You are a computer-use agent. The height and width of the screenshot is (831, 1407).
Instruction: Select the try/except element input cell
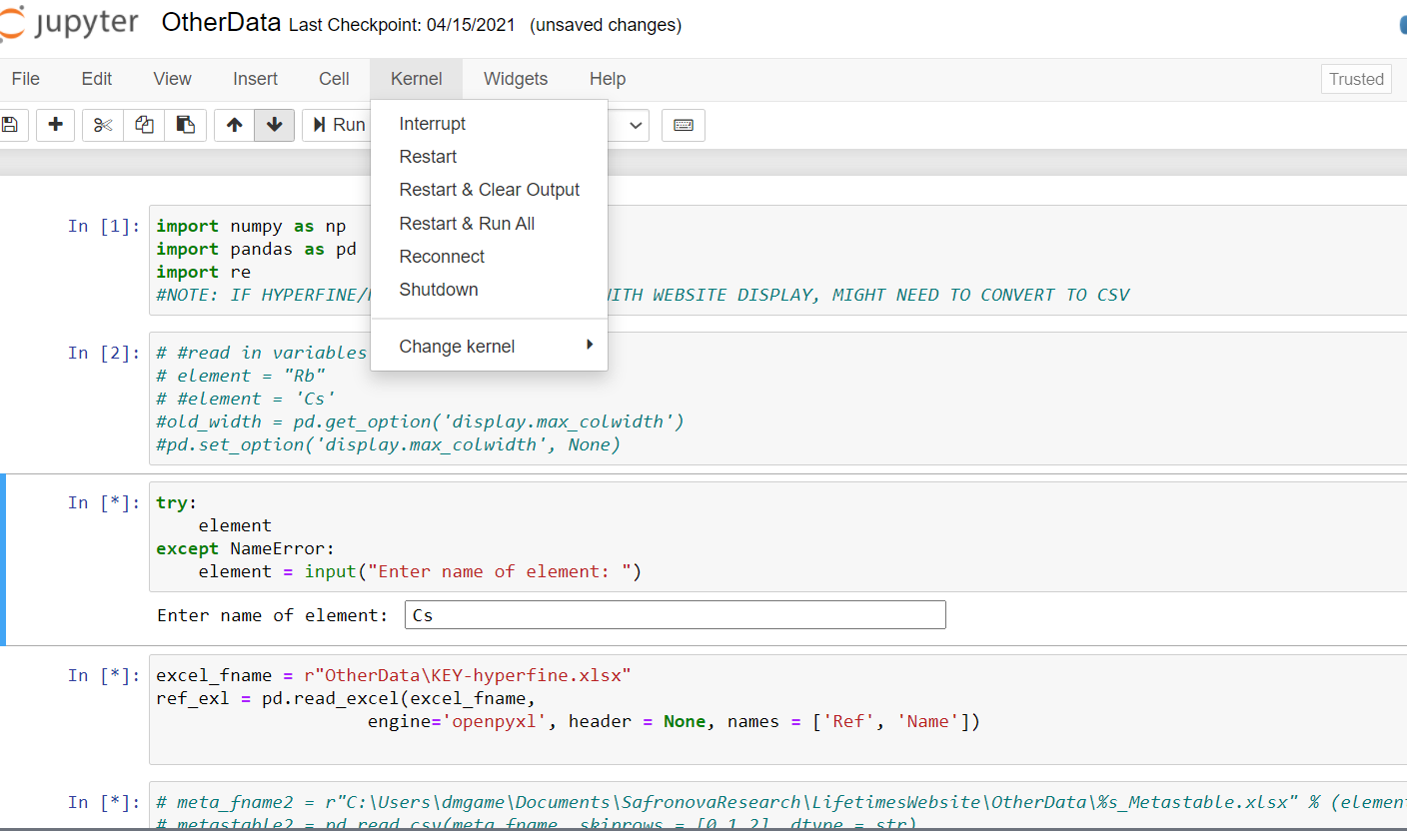tap(777, 537)
